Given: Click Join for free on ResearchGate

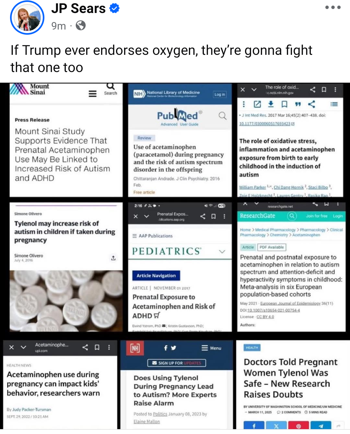Looking at the screenshot, I should 317,216.
